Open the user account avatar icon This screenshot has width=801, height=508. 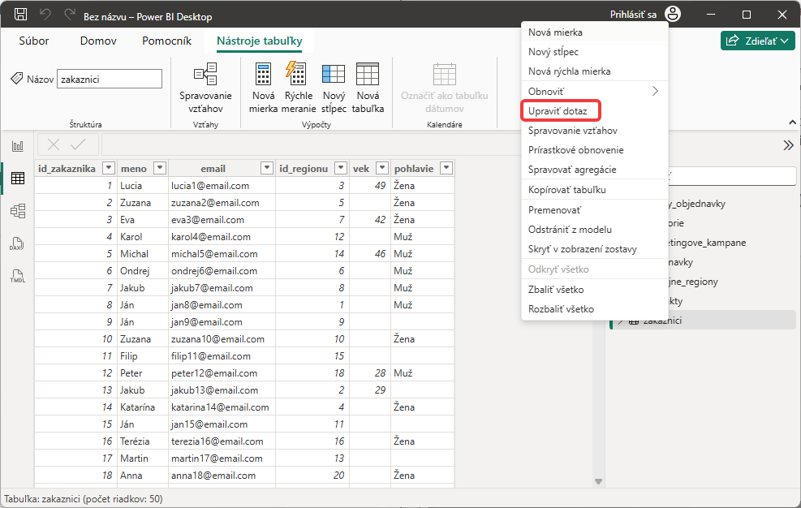click(x=673, y=15)
